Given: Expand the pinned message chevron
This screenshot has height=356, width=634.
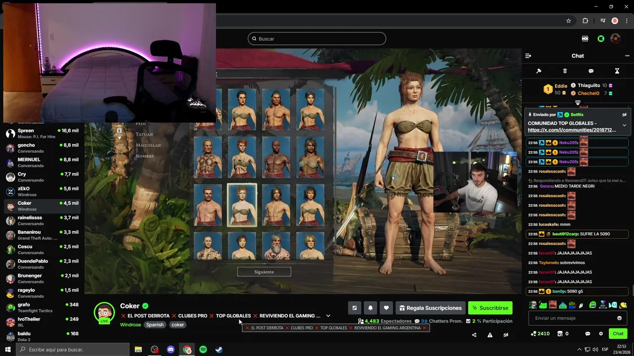Looking at the screenshot, I should 624,125.
